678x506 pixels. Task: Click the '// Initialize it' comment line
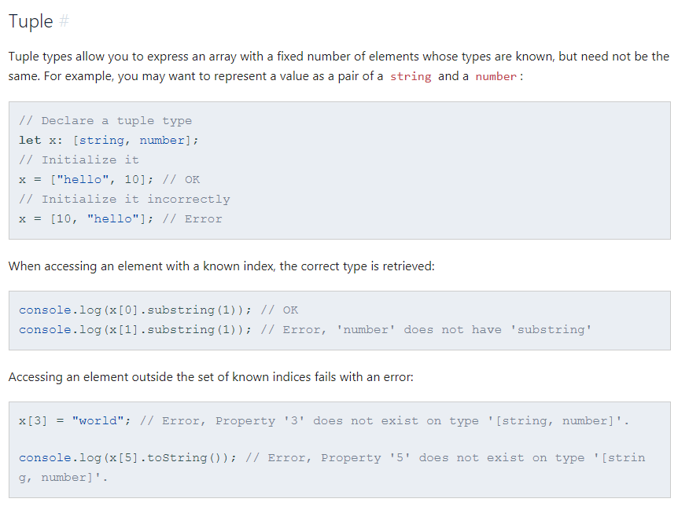(79, 160)
